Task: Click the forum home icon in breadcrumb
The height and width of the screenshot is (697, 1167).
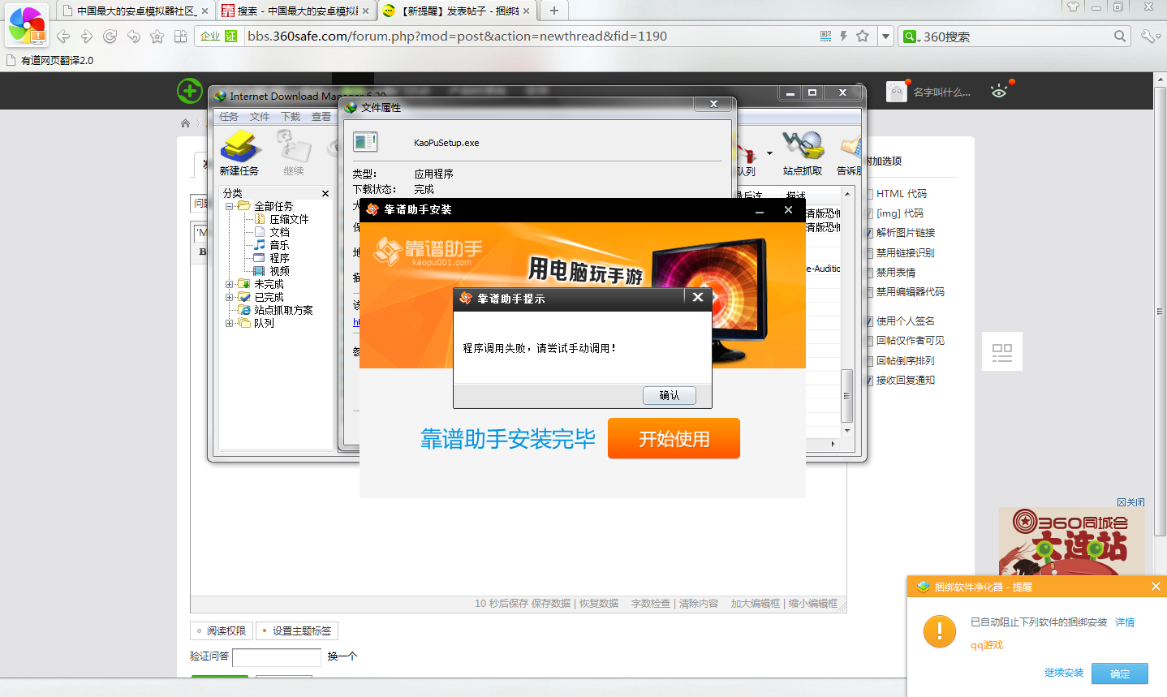Action: pyautogui.click(x=185, y=123)
